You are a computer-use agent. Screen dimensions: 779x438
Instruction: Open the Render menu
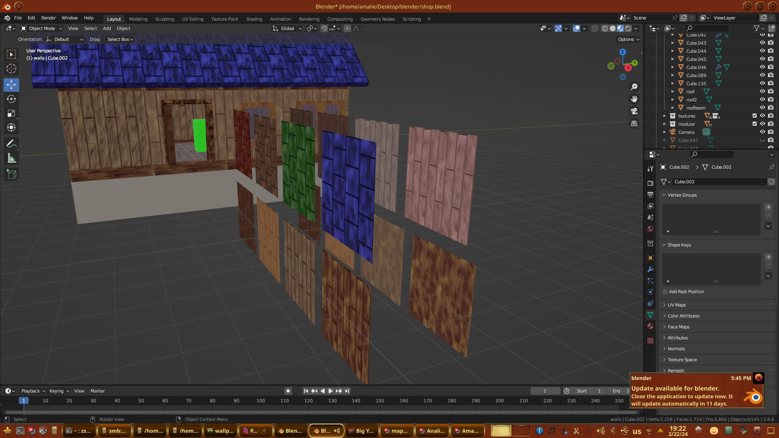point(48,18)
